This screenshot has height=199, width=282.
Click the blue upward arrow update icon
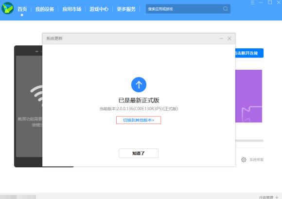pos(139,84)
